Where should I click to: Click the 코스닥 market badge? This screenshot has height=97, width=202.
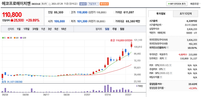coord(44,4)
